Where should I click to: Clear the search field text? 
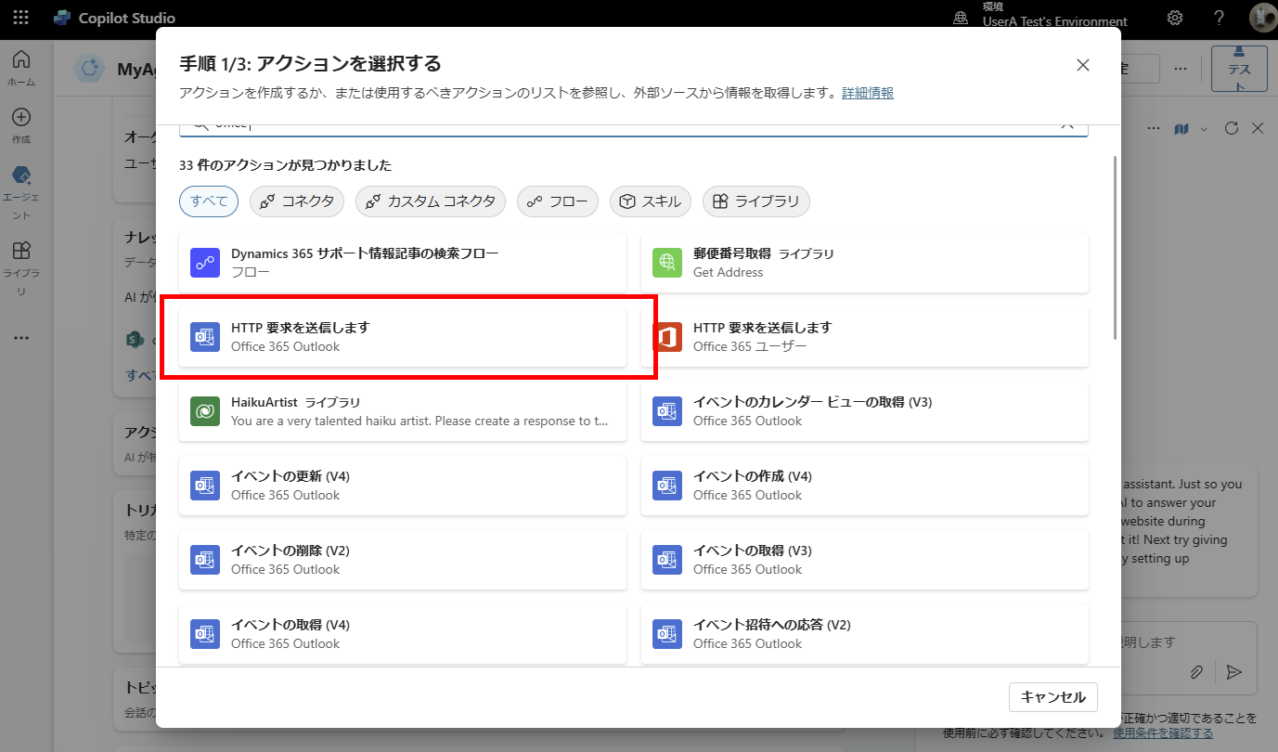pyautogui.click(x=1067, y=125)
